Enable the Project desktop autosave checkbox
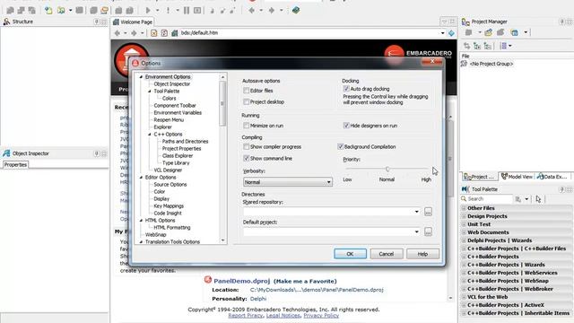The image size is (574, 323). point(247,101)
